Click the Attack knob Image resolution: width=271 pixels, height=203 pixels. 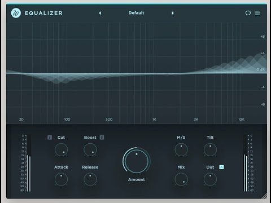tap(61, 179)
